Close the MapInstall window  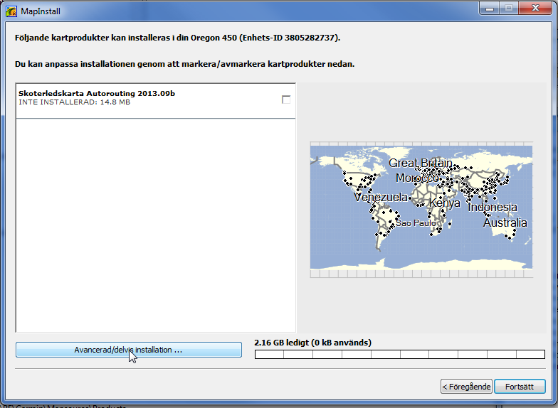point(536,8)
